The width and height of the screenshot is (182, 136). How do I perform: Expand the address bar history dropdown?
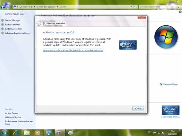point(131,7)
